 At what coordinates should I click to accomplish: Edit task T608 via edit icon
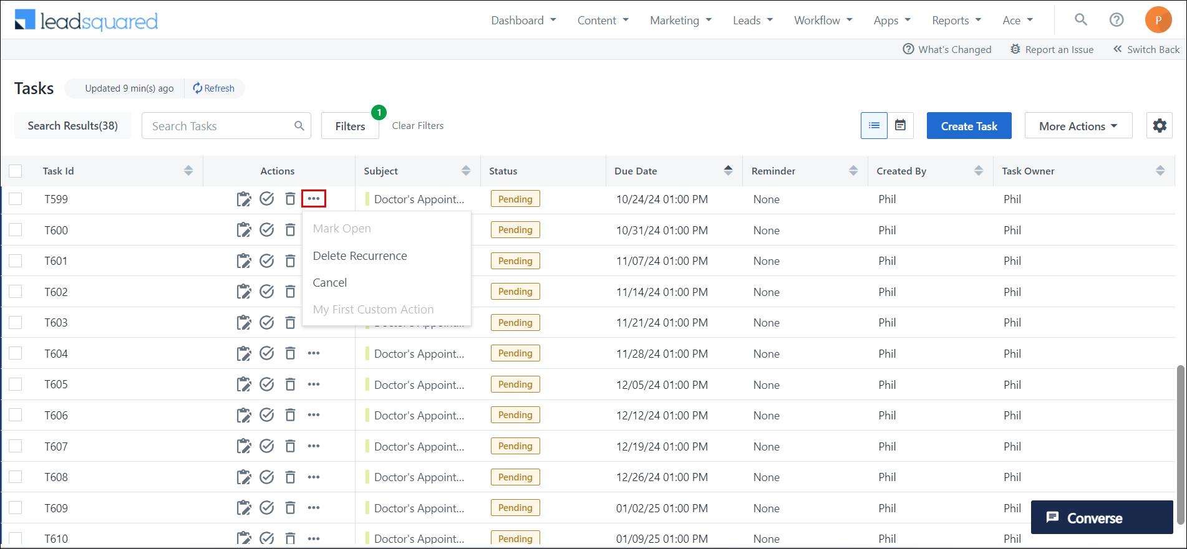coord(244,477)
